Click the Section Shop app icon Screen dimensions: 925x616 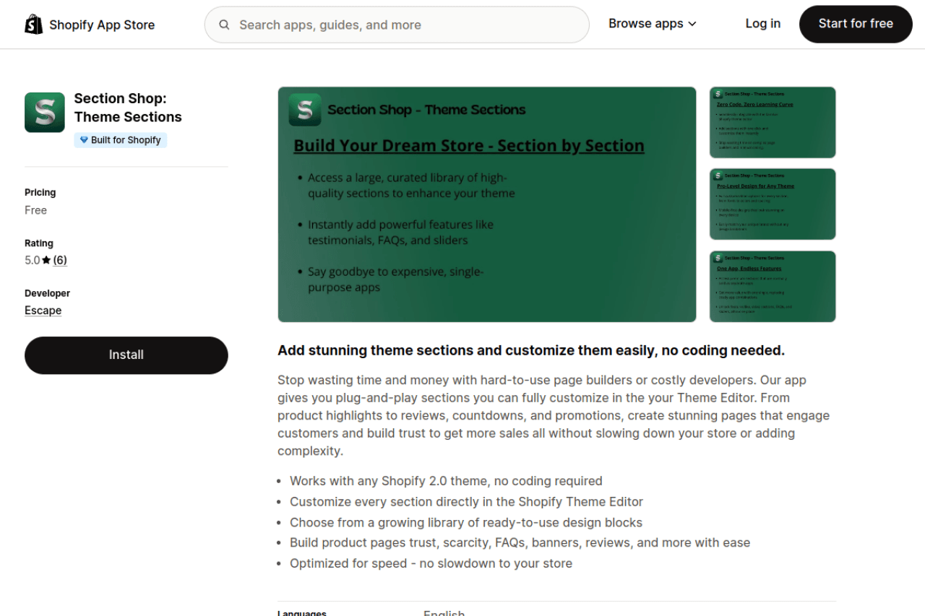pyautogui.click(x=45, y=112)
